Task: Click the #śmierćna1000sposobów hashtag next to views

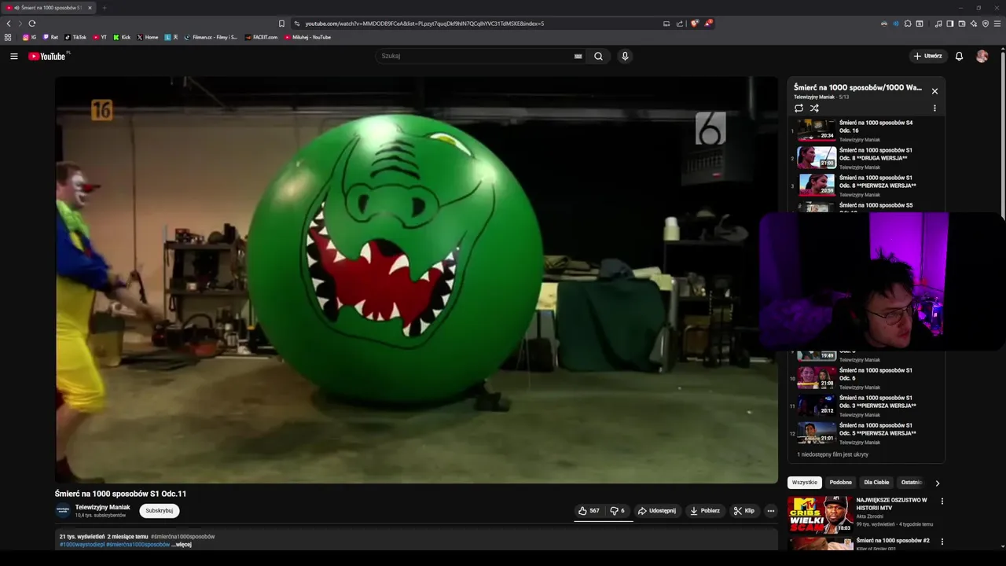Action: click(x=182, y=536)
